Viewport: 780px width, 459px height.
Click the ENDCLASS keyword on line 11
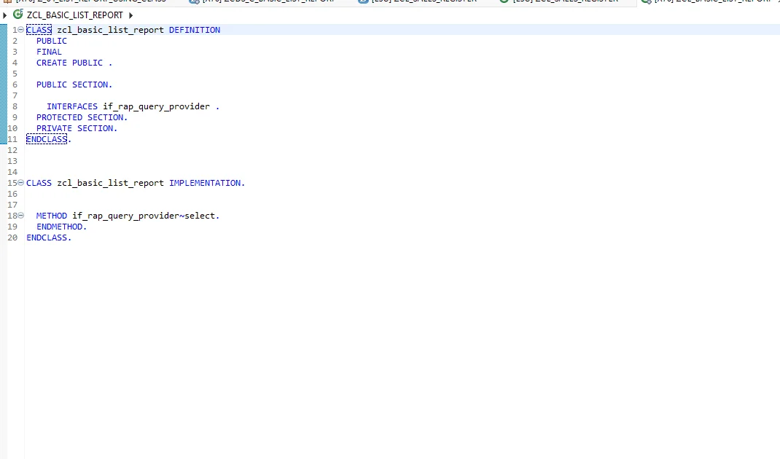[47, 139]
